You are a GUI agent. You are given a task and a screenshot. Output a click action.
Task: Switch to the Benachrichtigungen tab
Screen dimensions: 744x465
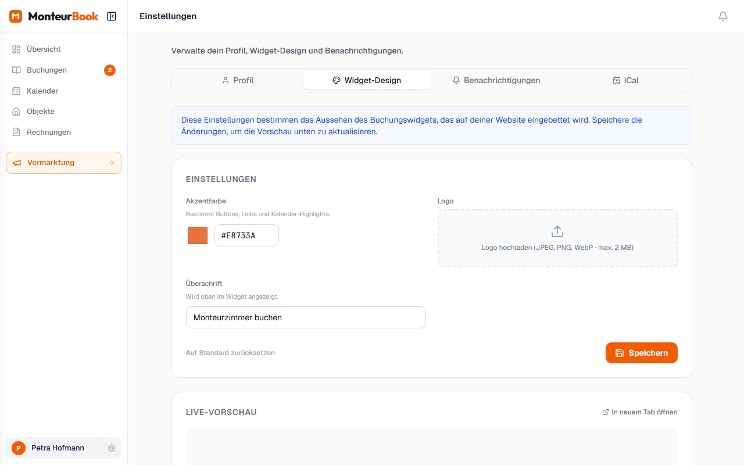[x=496, y=81]
